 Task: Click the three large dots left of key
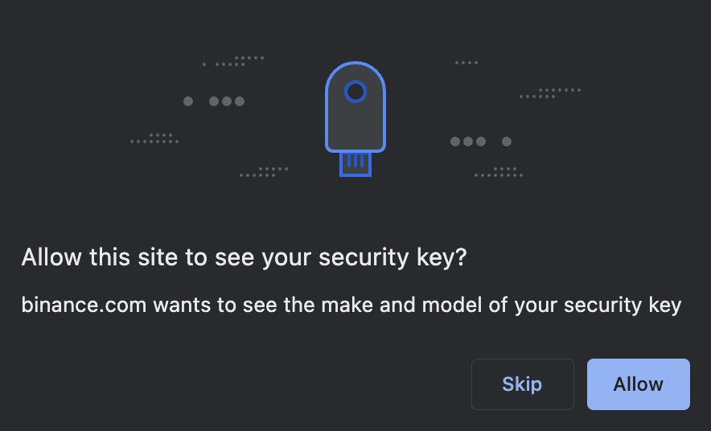[227, 101]
